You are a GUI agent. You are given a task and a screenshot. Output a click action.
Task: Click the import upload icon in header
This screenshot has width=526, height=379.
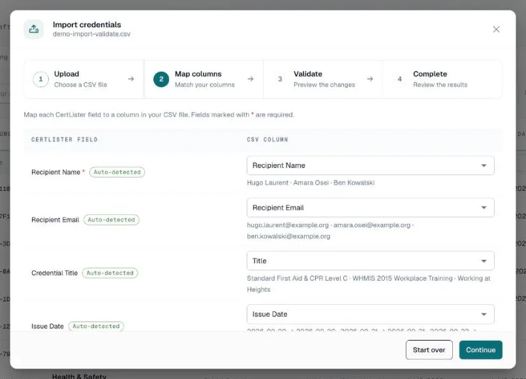click(33, 29)
